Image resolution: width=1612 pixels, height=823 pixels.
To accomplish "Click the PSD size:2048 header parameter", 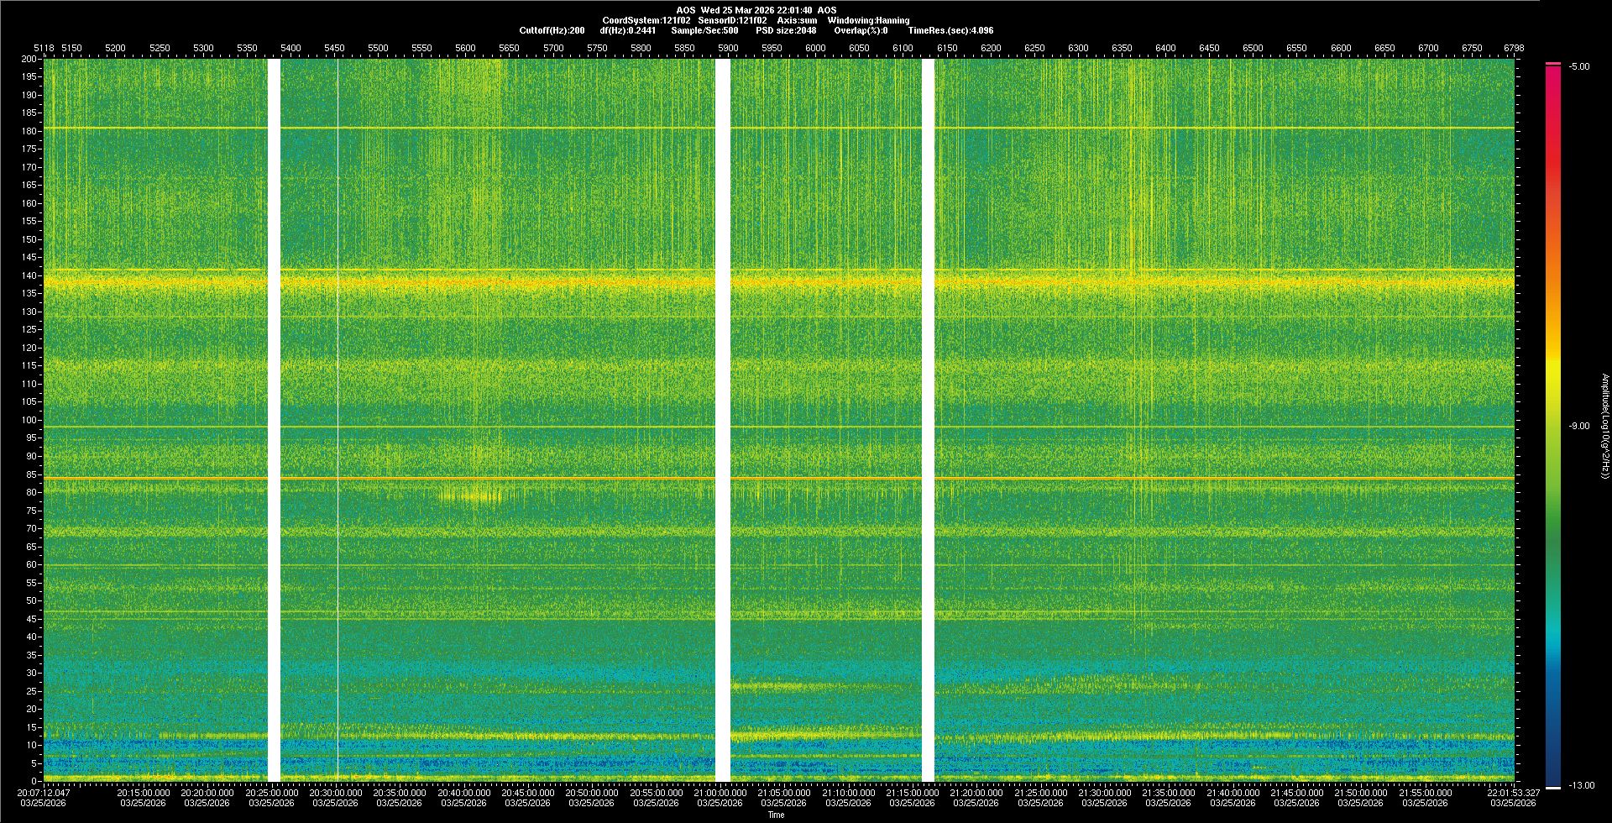I will 786,30.
